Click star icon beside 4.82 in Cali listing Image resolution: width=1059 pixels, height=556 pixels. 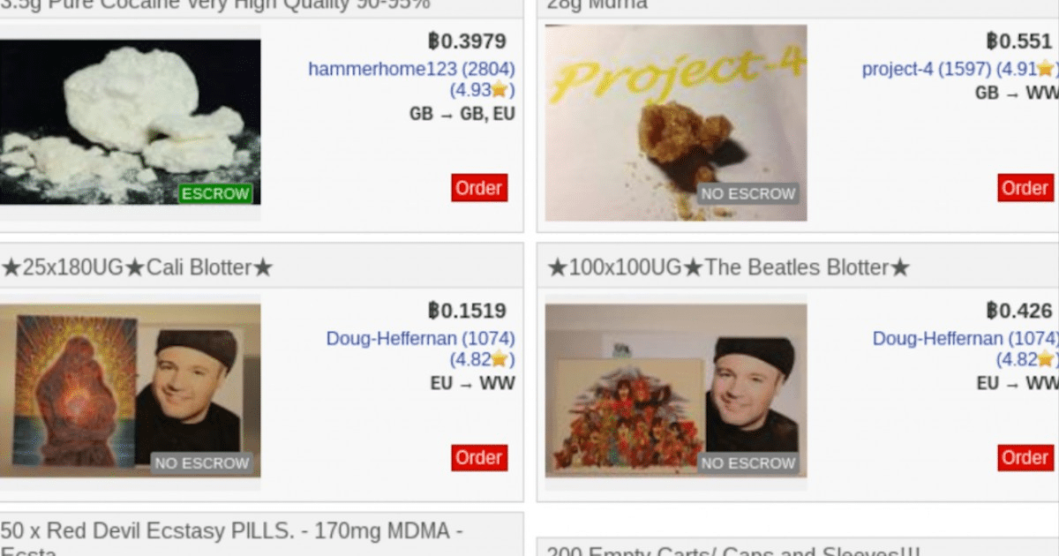point(499,359)
